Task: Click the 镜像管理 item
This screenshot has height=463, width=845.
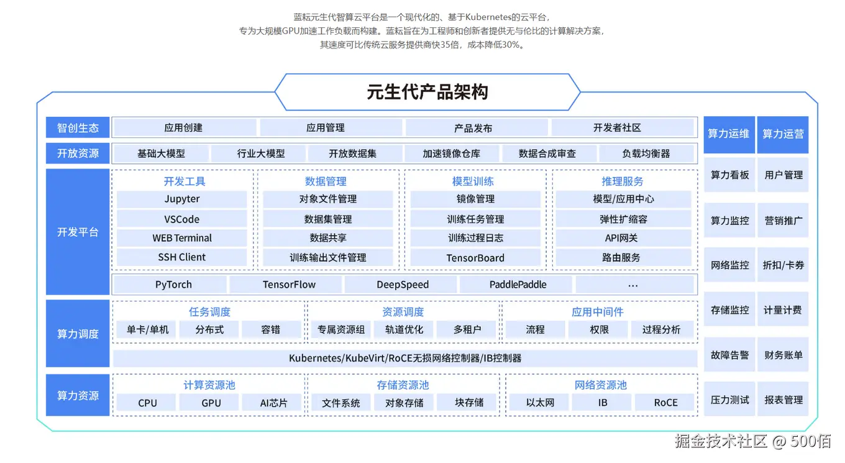Action: [475, 199]
